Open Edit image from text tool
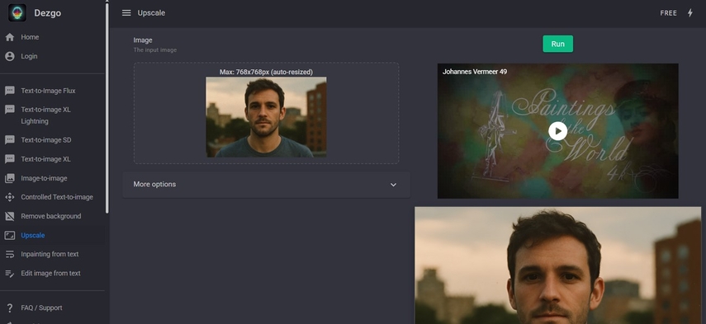706x324 pixels. 52,273
